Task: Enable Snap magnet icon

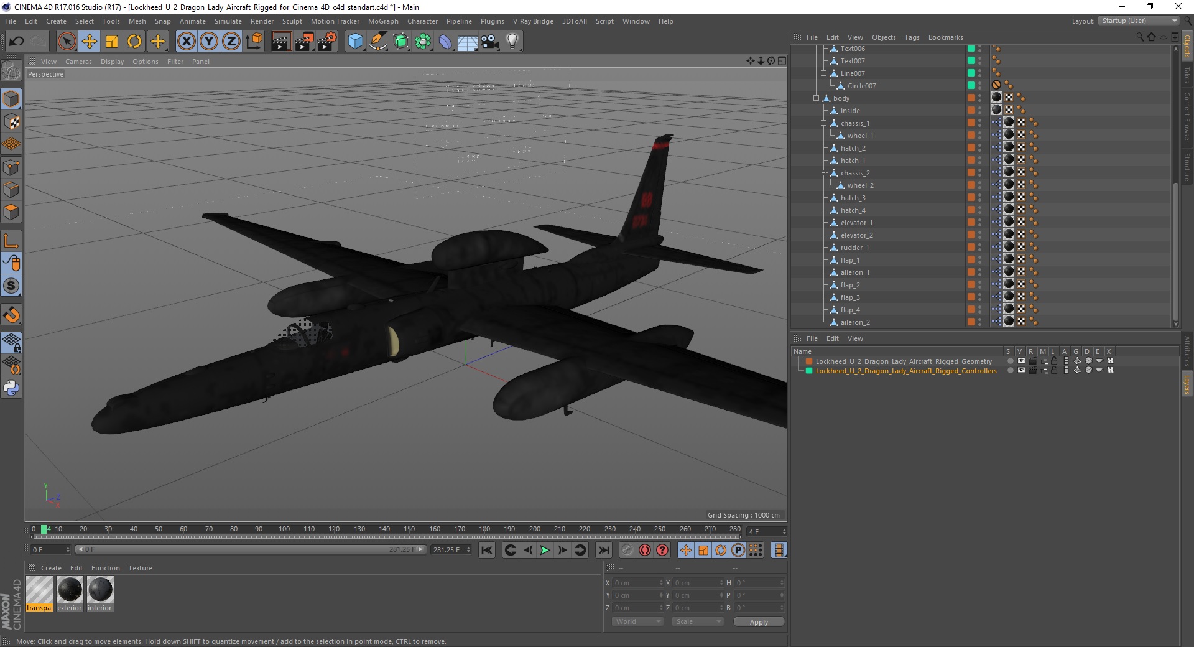Action: (11, 315)
